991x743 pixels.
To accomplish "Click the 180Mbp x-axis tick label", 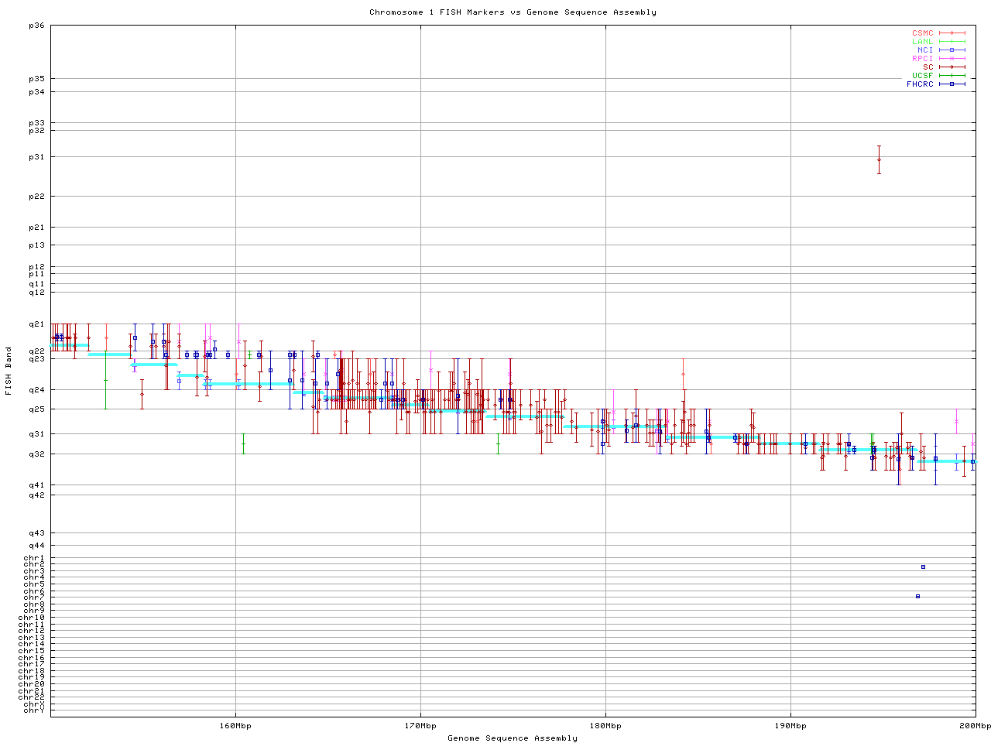I will click(x=605, y=726).
